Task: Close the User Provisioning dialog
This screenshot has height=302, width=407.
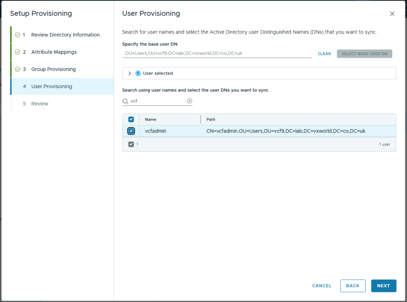Action: [x=392, y=14]
